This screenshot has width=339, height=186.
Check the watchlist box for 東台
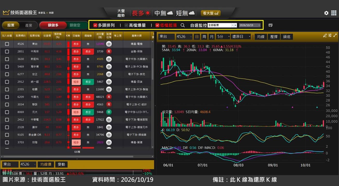(7, 44)
